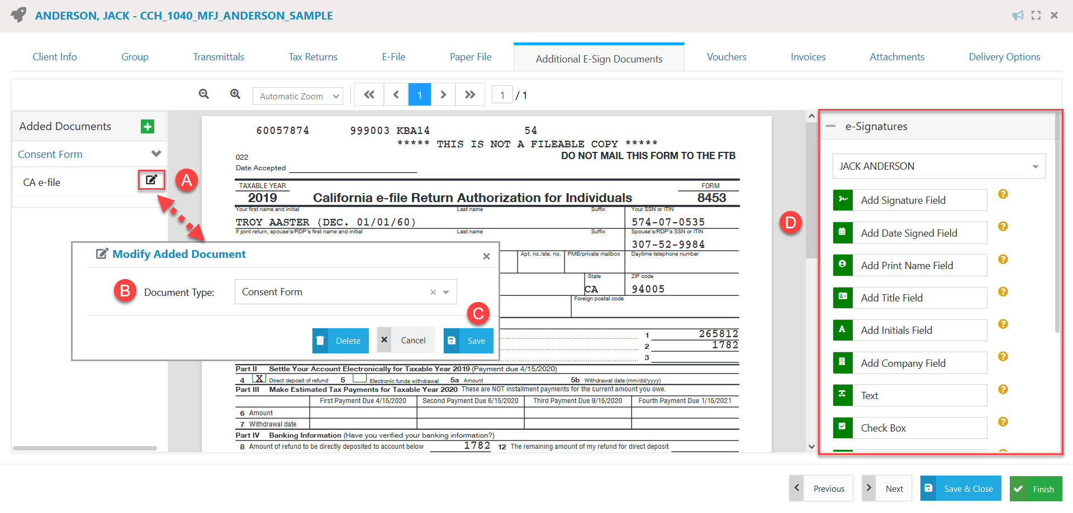The height and width of the screenshot is (513, 1073).
Task: Open the Automatic Zoom dropdown
Action: click(297, 95)
